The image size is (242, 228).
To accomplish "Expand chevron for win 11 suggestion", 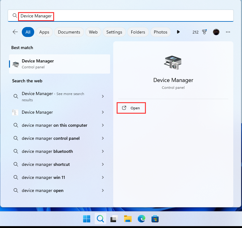I will 103,177.
